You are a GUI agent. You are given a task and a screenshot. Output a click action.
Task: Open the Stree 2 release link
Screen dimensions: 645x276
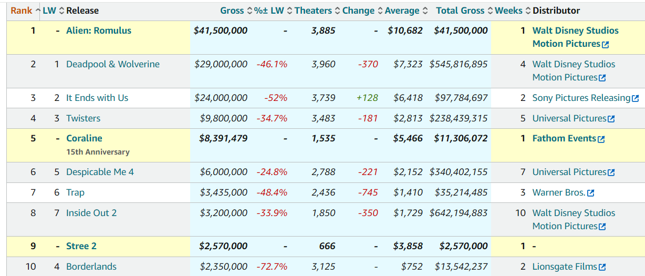pos(81,246)
